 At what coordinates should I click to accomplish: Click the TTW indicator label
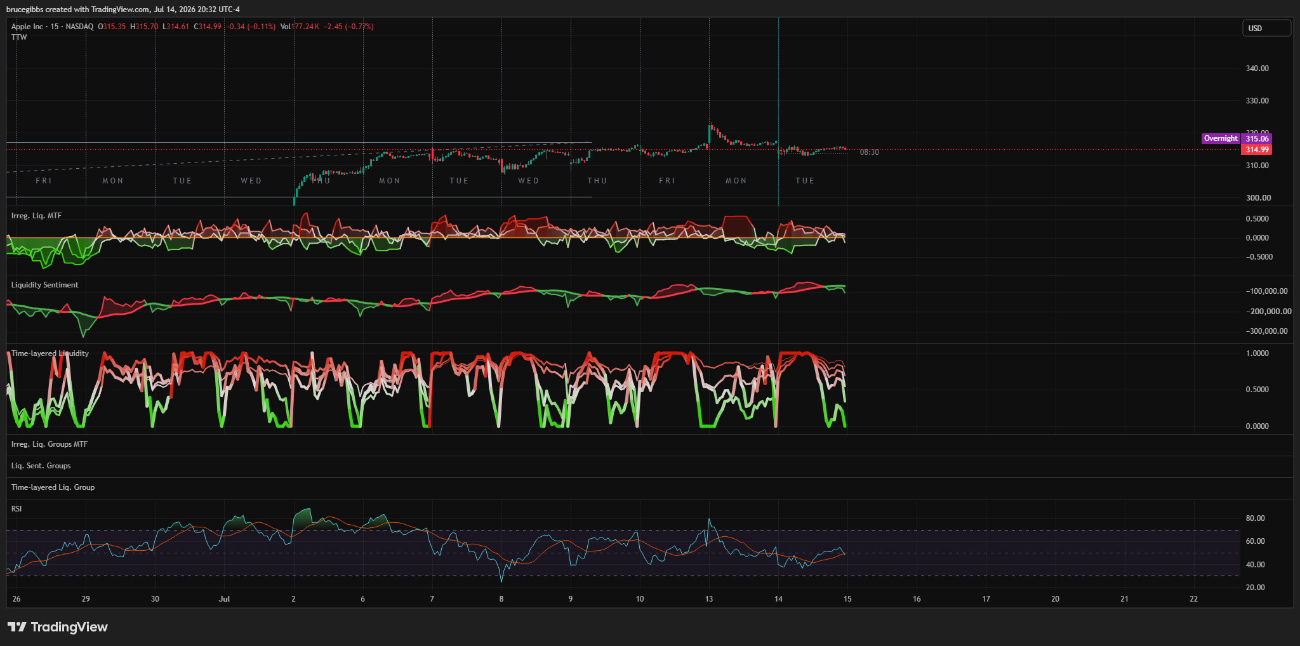(19, 37)
